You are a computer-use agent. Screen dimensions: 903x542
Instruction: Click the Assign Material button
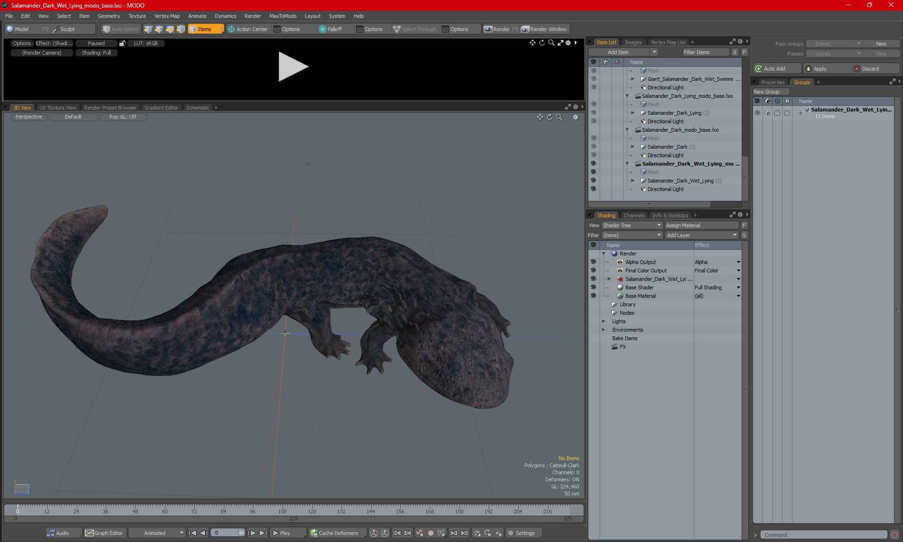tap(702, 225)
